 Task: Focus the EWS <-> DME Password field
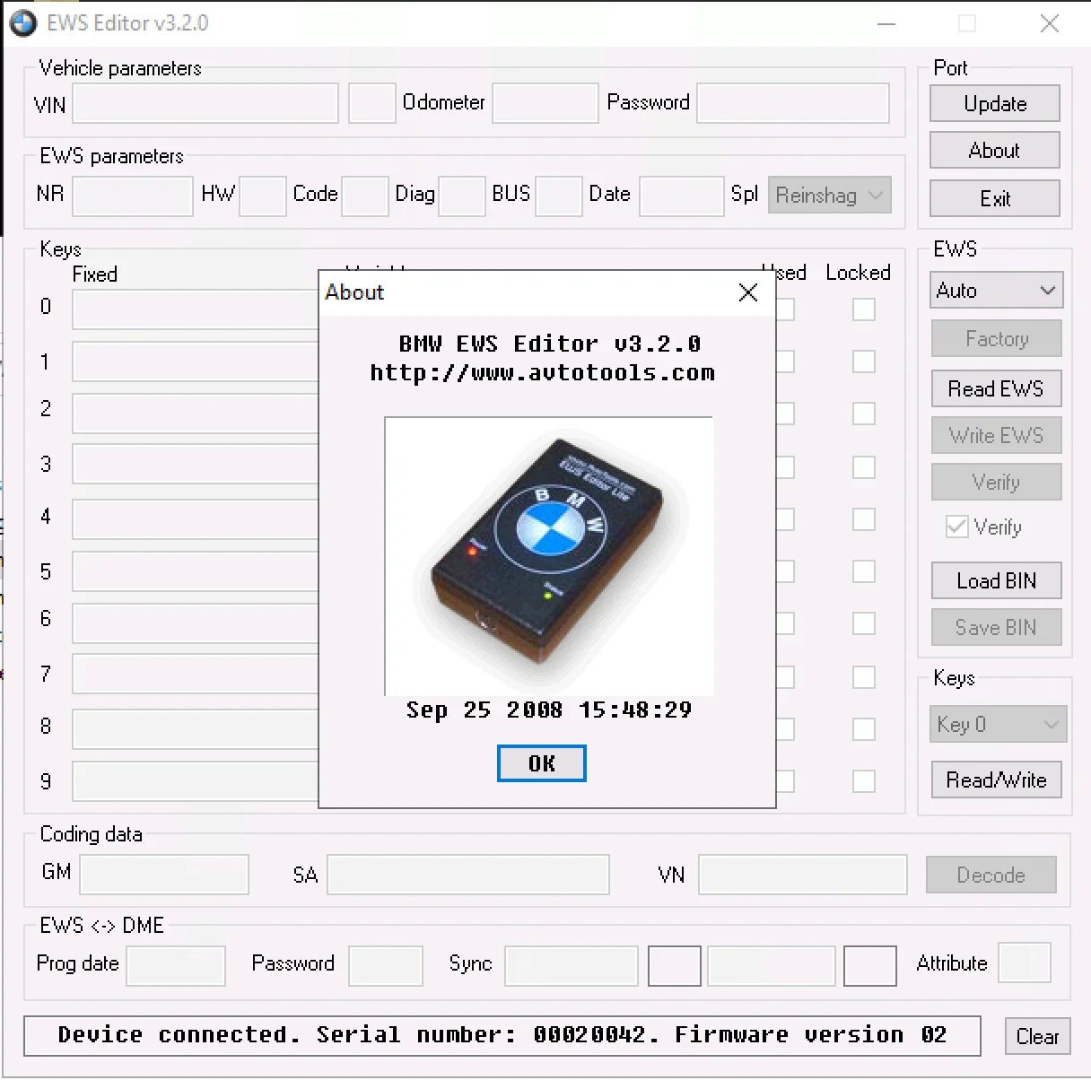click(x=386, y=966)
